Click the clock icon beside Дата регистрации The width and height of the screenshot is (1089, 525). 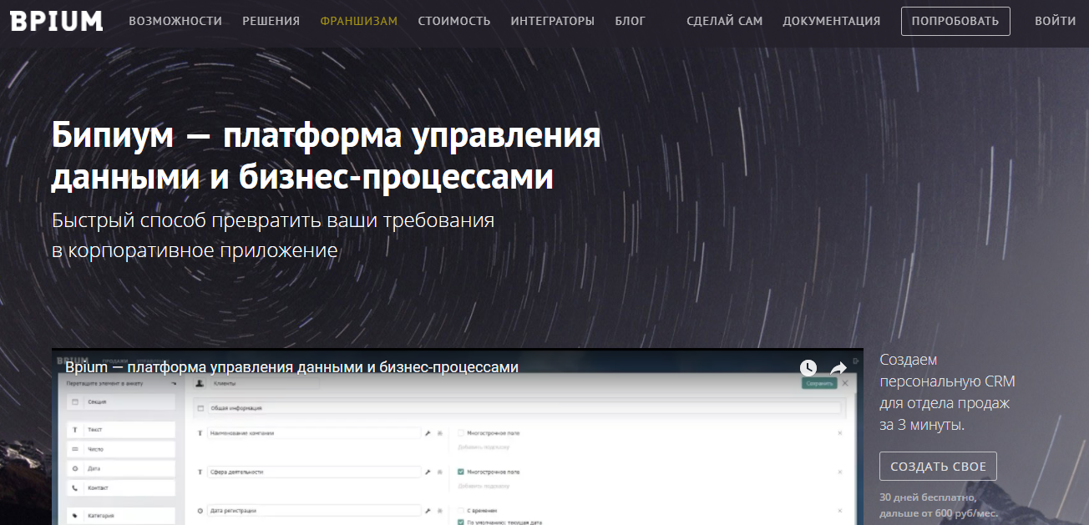point(200,510)
